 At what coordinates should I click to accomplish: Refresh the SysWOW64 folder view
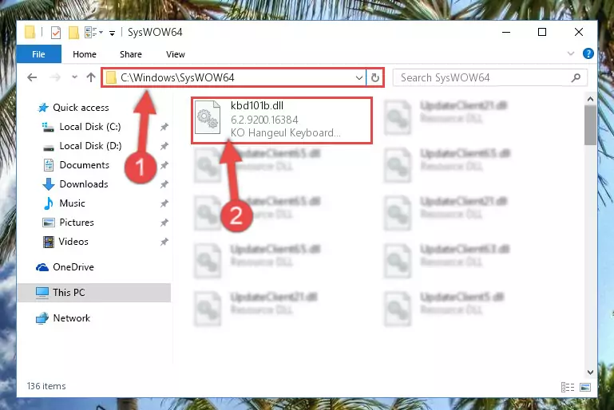click(x=374, y=78)
